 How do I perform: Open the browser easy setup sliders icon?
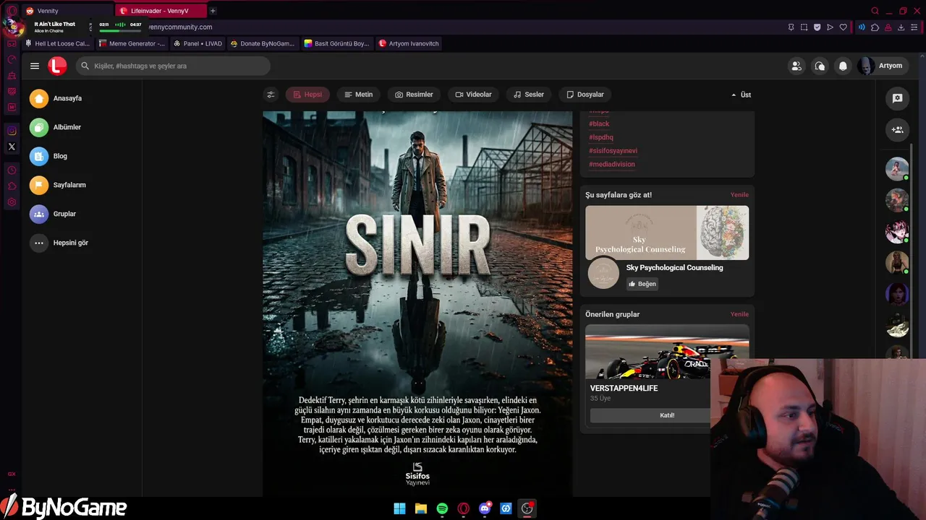pos(914,27)
